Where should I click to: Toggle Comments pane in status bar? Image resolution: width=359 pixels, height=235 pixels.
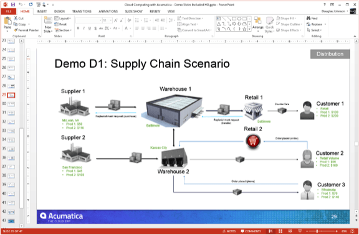tap(251, 231)
